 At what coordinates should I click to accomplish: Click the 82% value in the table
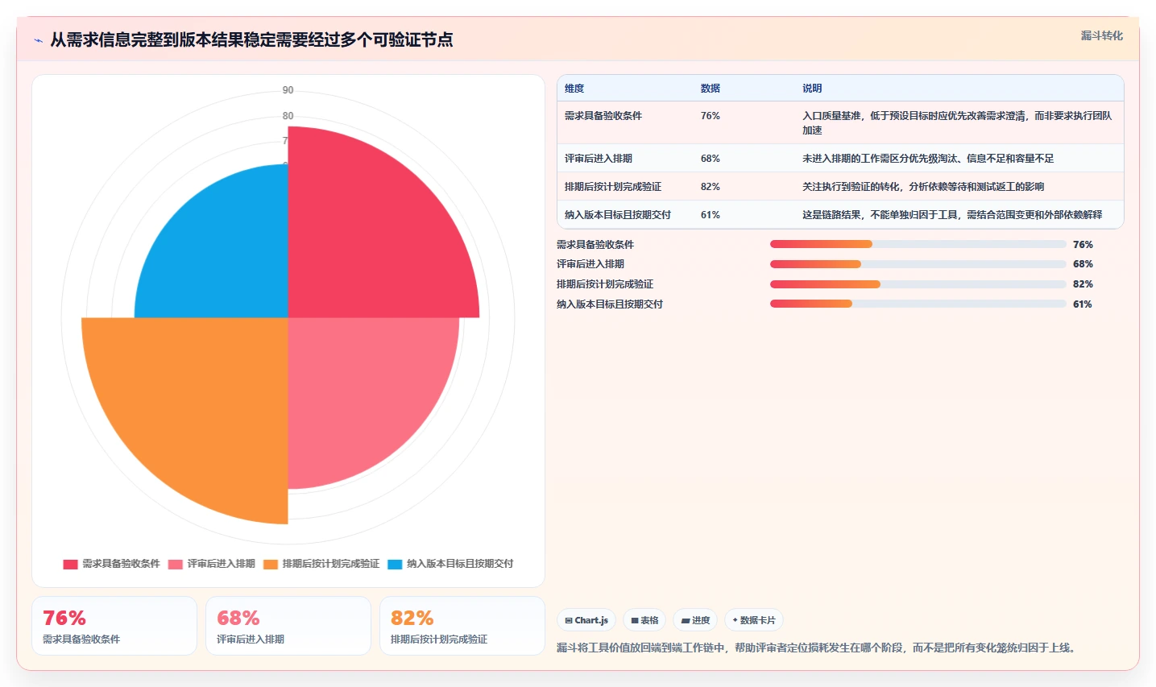pyautogui.click(x=711, y=187)
